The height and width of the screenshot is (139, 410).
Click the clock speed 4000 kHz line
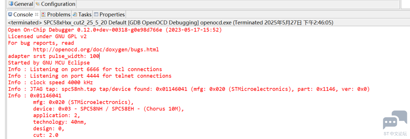click(x=50, y=83)
